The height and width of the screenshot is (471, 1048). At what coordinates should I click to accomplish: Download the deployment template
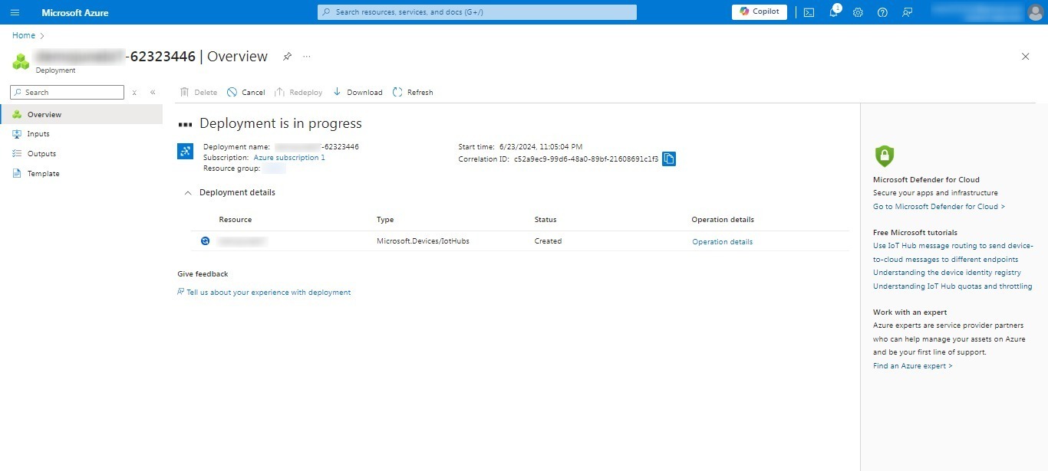tap(358, 93)
